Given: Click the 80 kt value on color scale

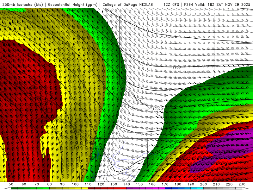Looking at the screenshot, I should pyautogui.click(x=50, y=184).
